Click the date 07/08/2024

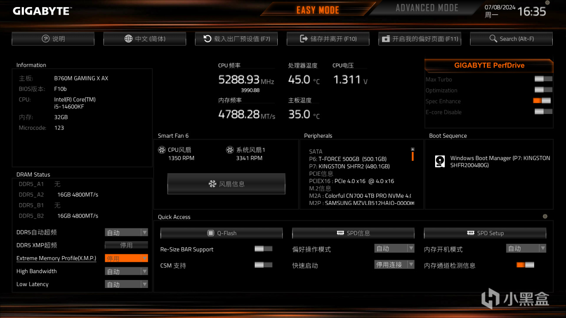tap(500, 7)
